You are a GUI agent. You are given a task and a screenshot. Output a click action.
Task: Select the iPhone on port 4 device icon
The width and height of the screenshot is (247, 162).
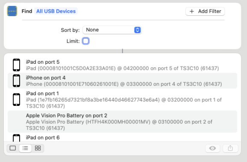coord(16,81)
